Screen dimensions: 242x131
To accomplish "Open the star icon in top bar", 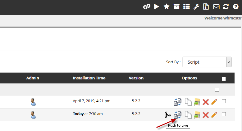I will point(167,6).
